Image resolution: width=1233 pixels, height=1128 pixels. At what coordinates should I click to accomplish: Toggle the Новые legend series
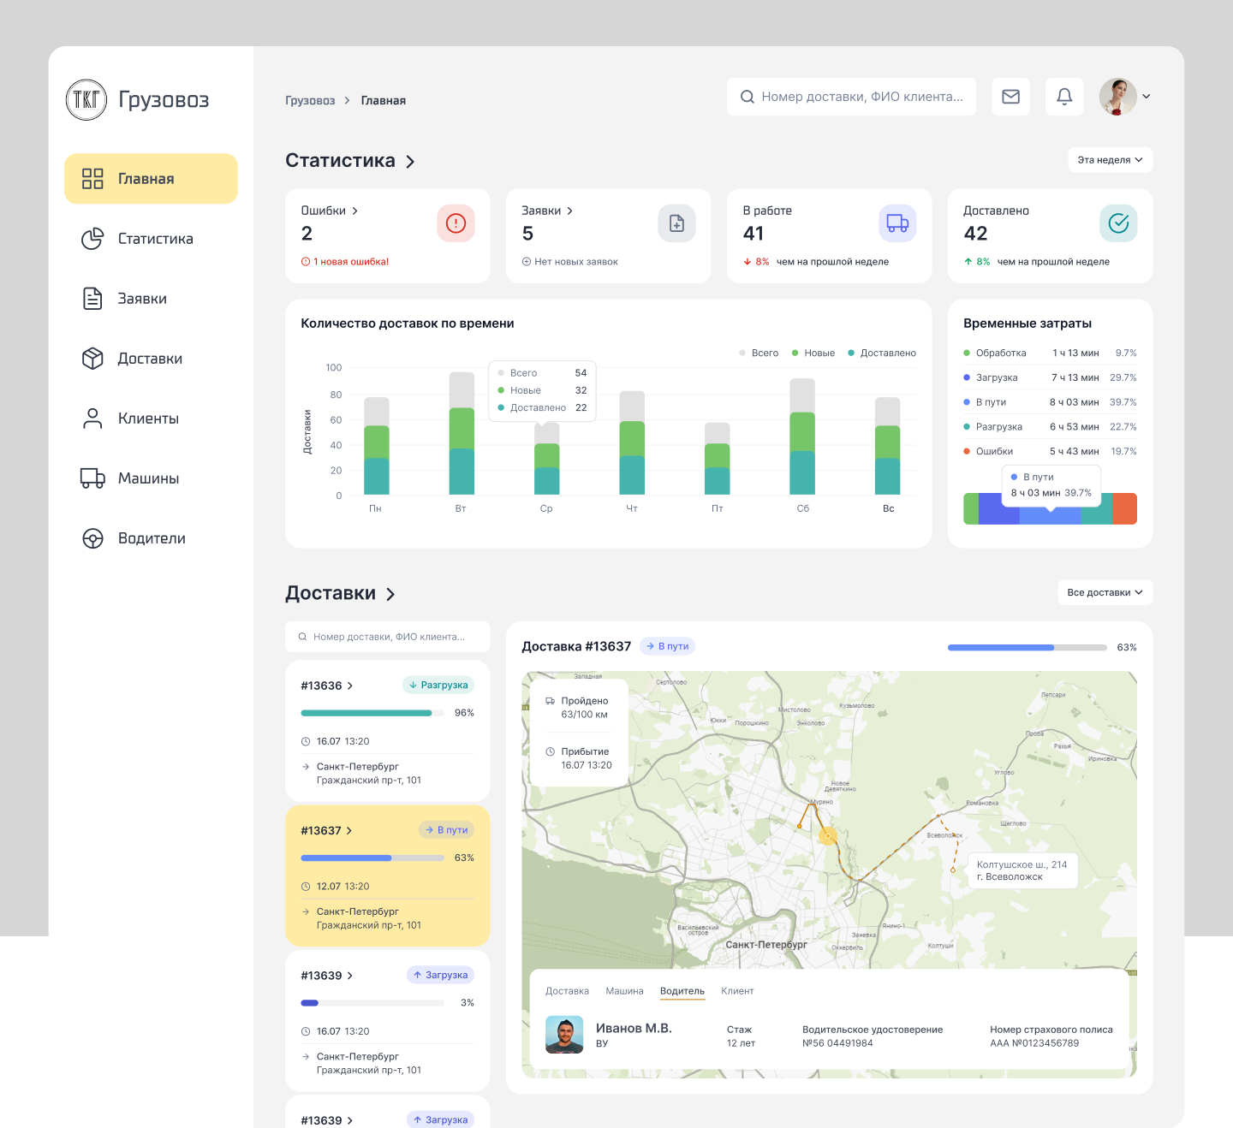coord(813,353)
